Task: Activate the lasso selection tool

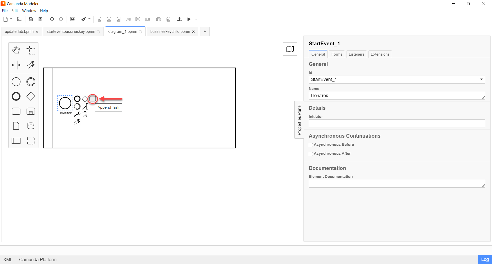Action: click(31, 50)
